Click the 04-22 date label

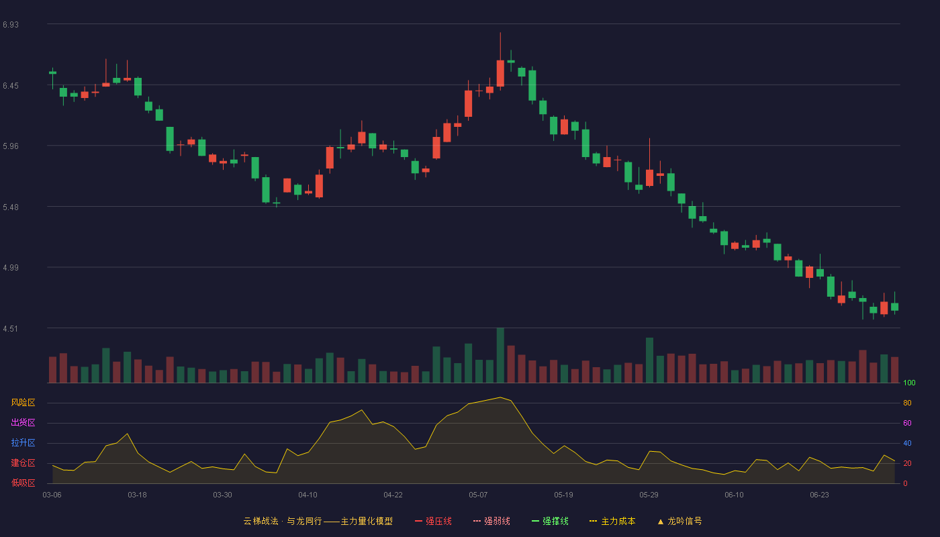point(393,495)
